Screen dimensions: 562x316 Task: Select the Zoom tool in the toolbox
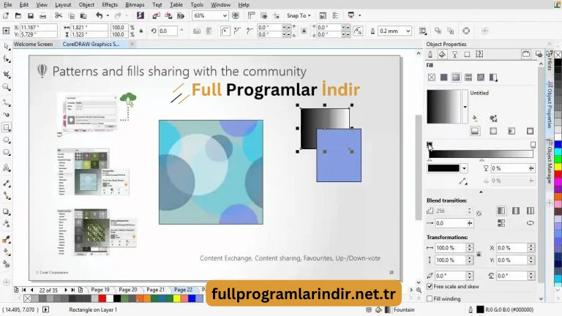pos(7,87)
